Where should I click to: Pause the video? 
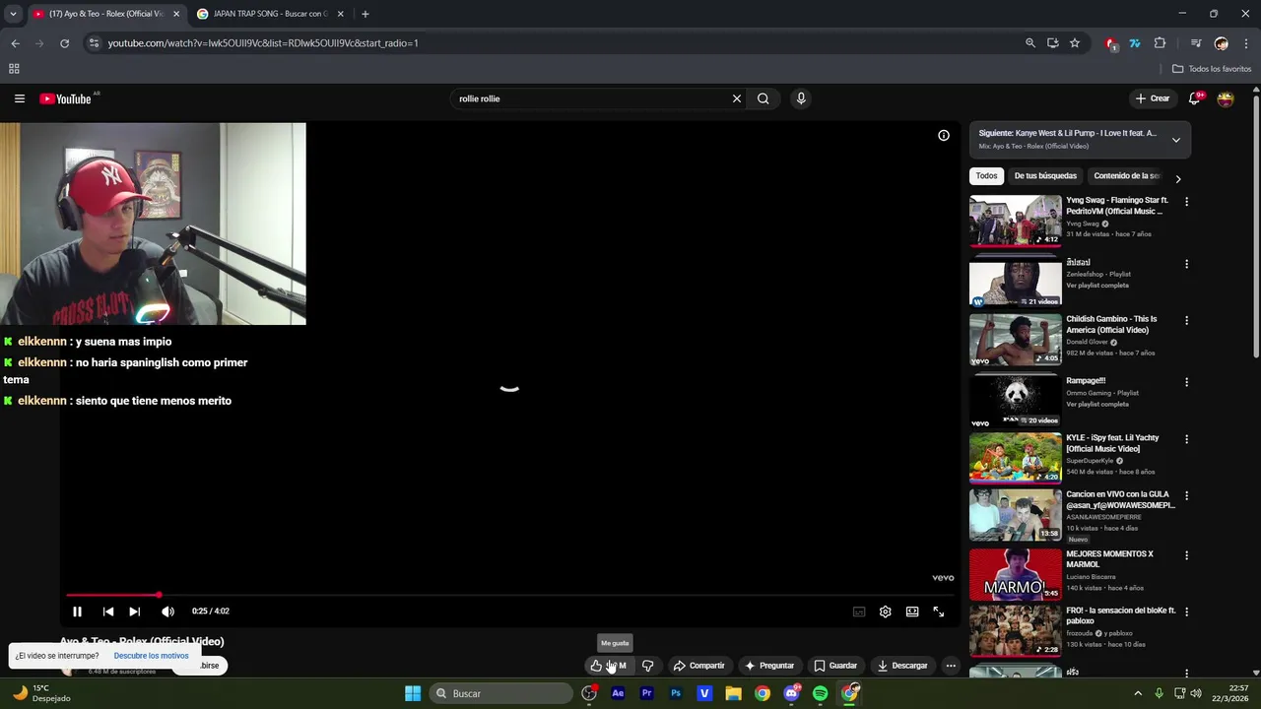coord(77,612)
